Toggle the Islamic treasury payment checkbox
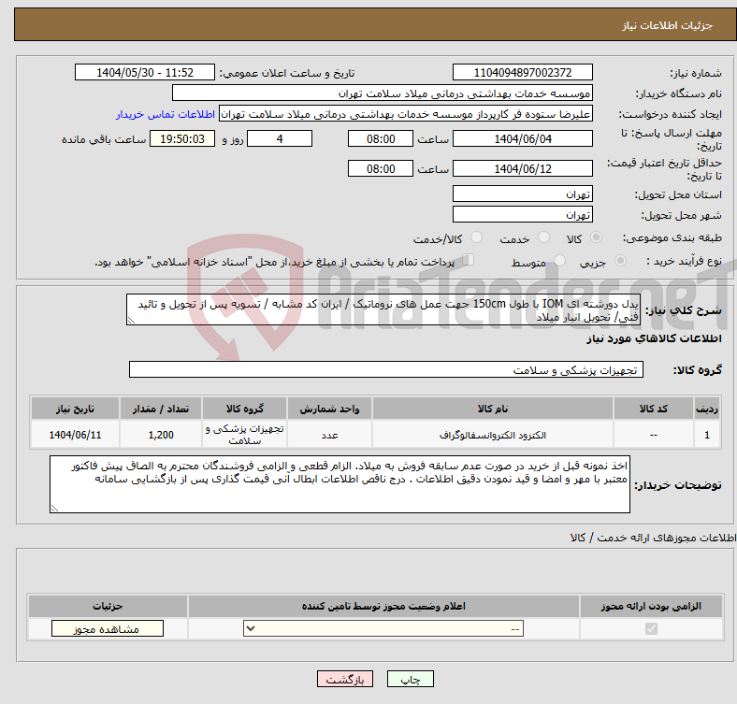The image size is (737, 704). (x=470, y=262)
